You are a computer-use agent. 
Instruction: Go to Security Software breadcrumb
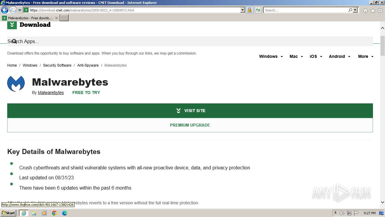point(57,65)
